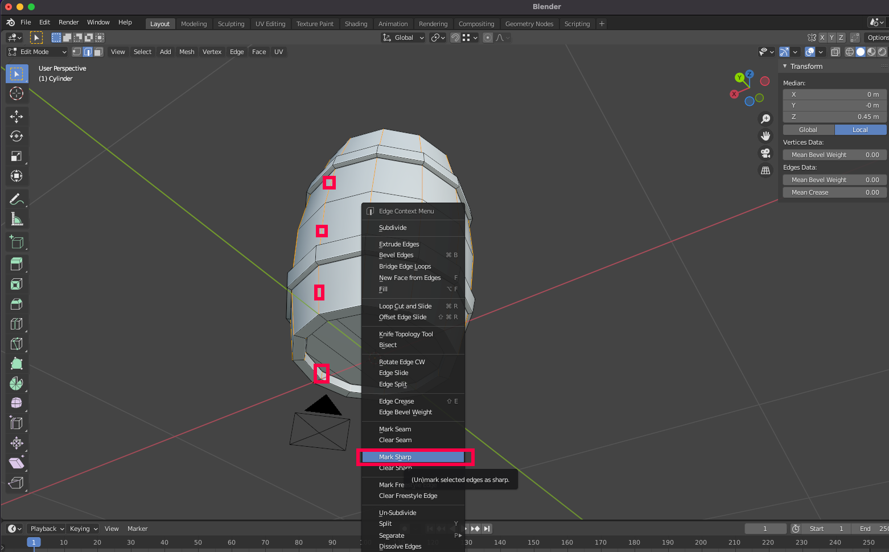Click the Edges Mean Bevel Weight field
The width and height of the screenshot is (889, 552).
835,180
